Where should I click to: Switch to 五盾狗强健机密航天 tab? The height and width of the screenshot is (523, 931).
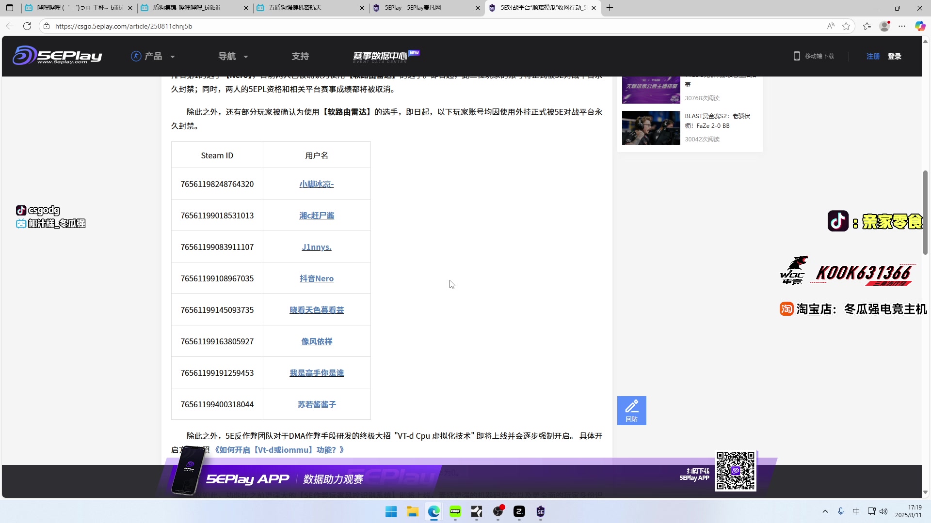click(310, 8)
